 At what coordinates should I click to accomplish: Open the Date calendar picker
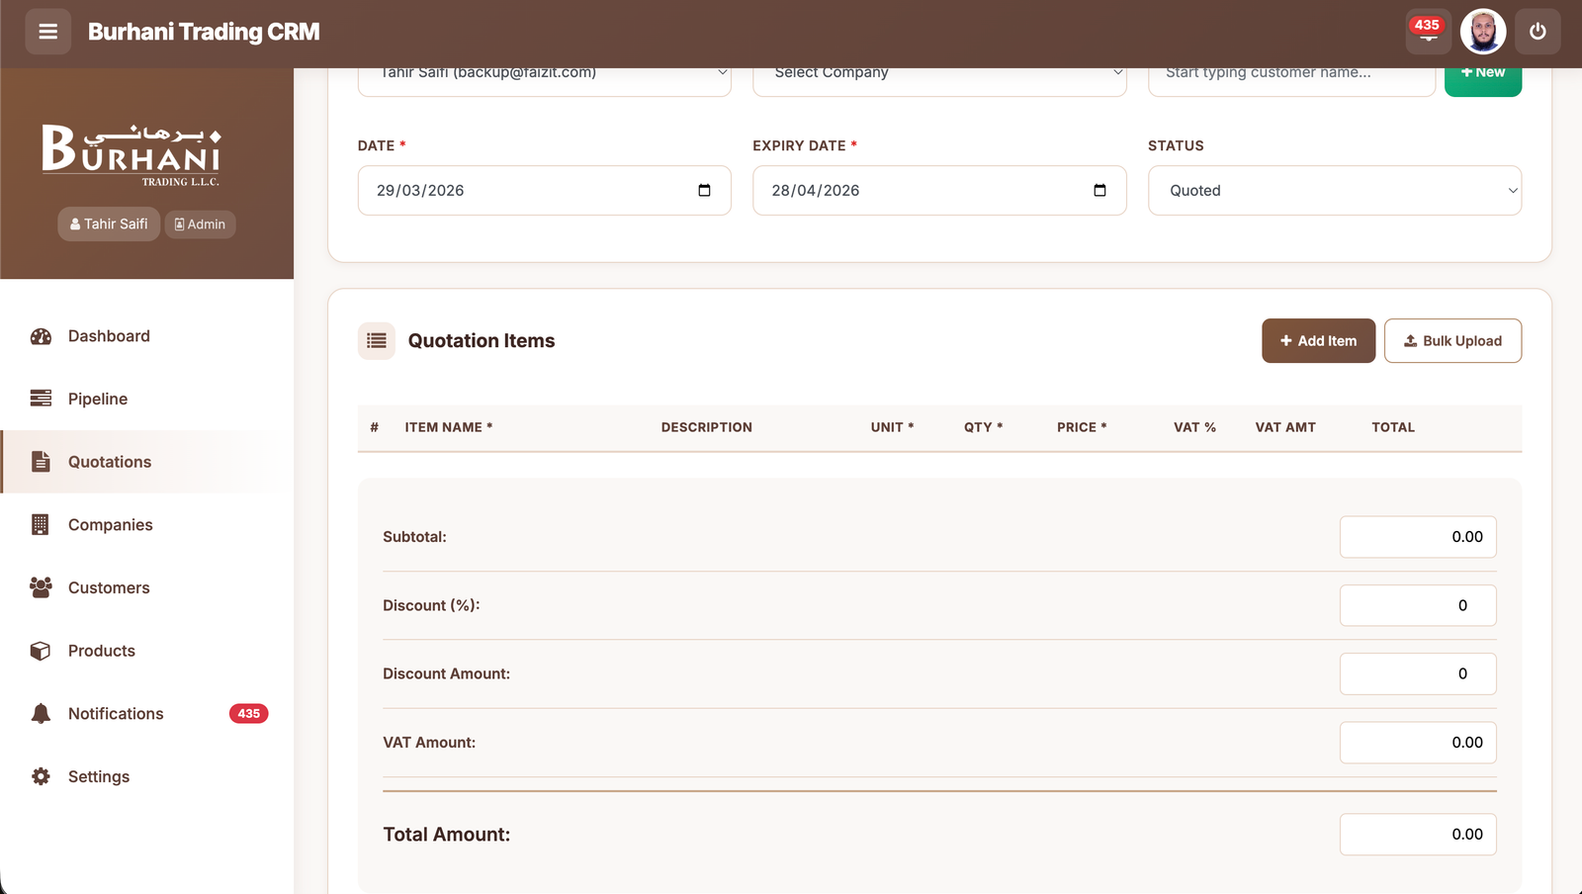704,190
